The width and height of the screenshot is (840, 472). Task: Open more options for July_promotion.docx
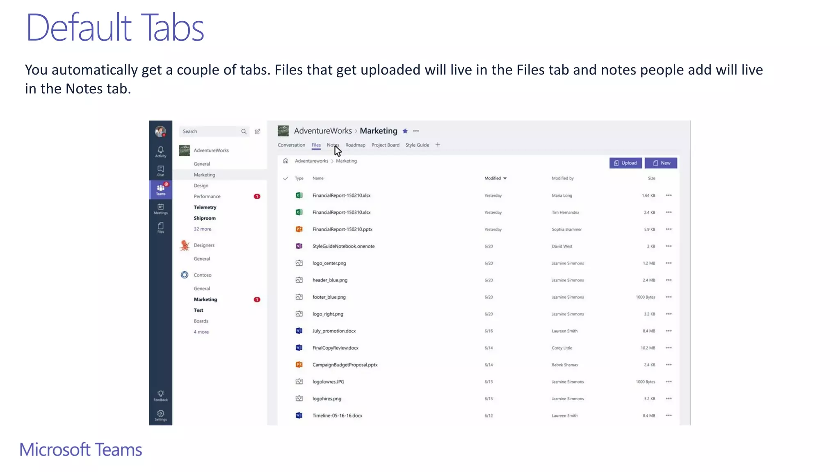(669, 331)
